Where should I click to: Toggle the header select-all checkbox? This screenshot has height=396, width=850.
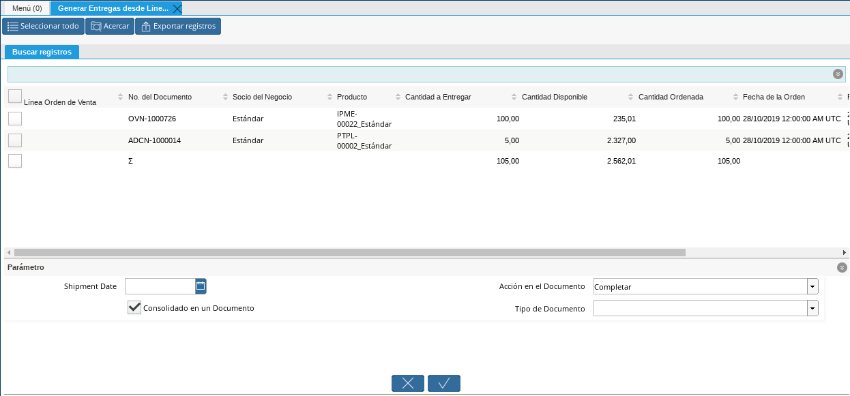[15, 96]
